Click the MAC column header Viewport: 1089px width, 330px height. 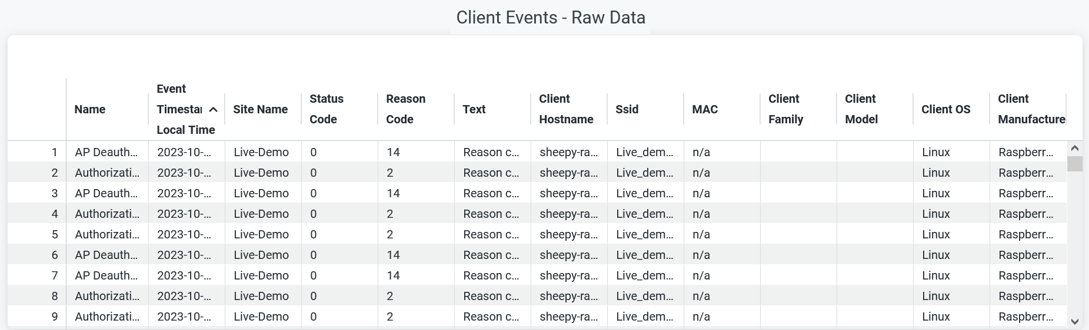tap(705, 109)
